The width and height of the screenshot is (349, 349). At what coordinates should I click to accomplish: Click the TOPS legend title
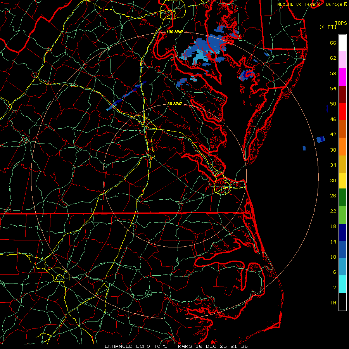coord(341,23)
